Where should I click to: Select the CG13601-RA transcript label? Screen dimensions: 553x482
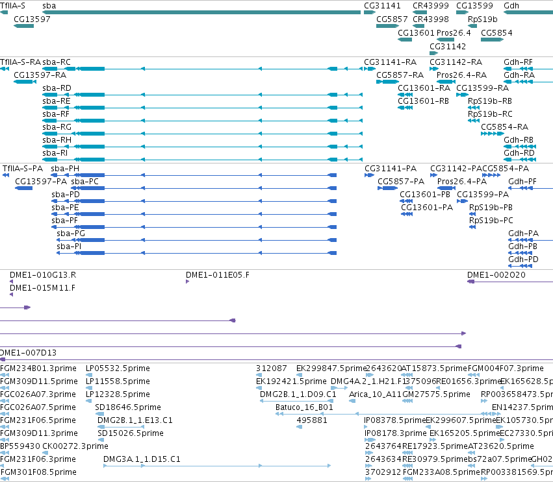[424, 88]
